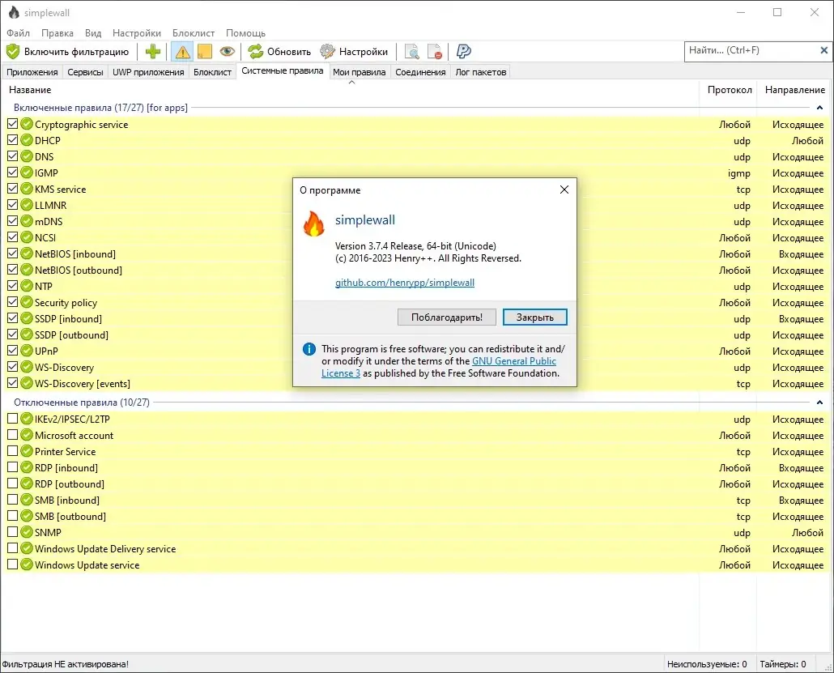The width and height of the screenshot is (834, 673).
Task: Close the О программе dialog with X
Action: click(x=564, y=190)
